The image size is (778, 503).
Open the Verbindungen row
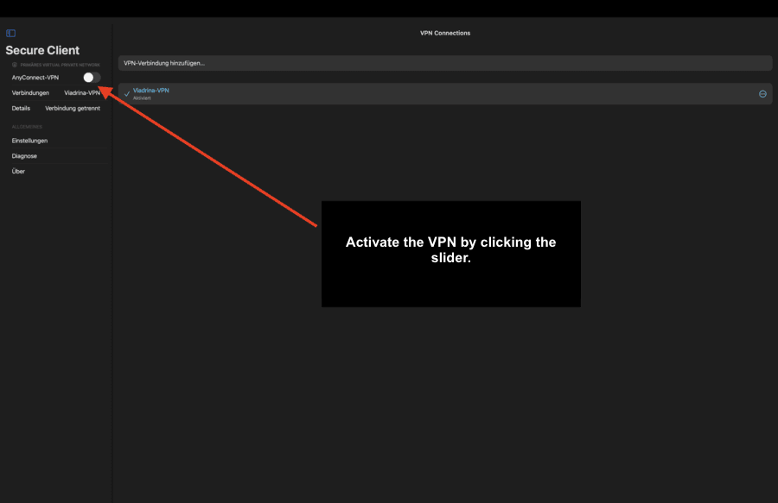pyautogui.click(x=56, y=92)
